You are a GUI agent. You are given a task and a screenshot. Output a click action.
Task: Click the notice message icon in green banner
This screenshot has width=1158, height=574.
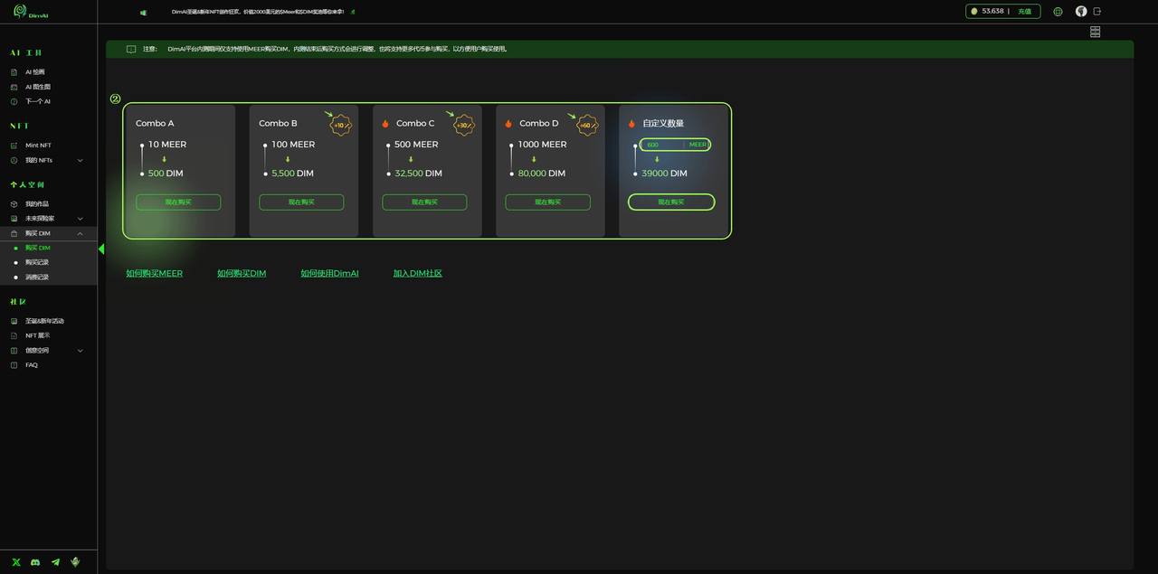[131, 49]
